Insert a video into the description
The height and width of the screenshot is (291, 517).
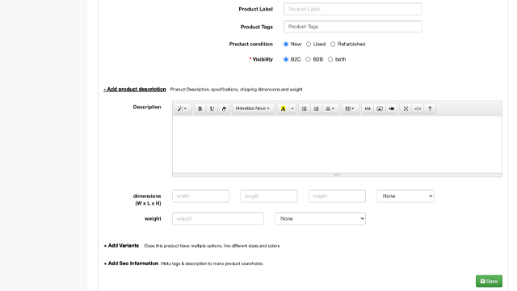point(391,108)
